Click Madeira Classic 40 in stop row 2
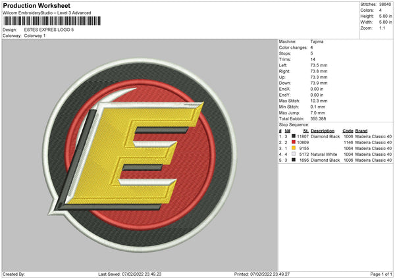Image resolution: width=395 pixels, height=279 pixels. [x=373, y=143]
